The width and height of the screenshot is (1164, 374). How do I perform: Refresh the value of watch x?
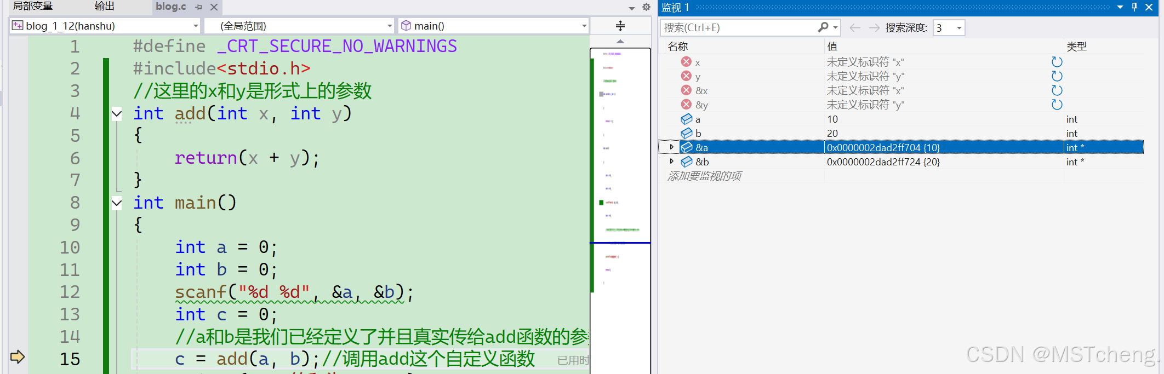[x=1057, y=62]
